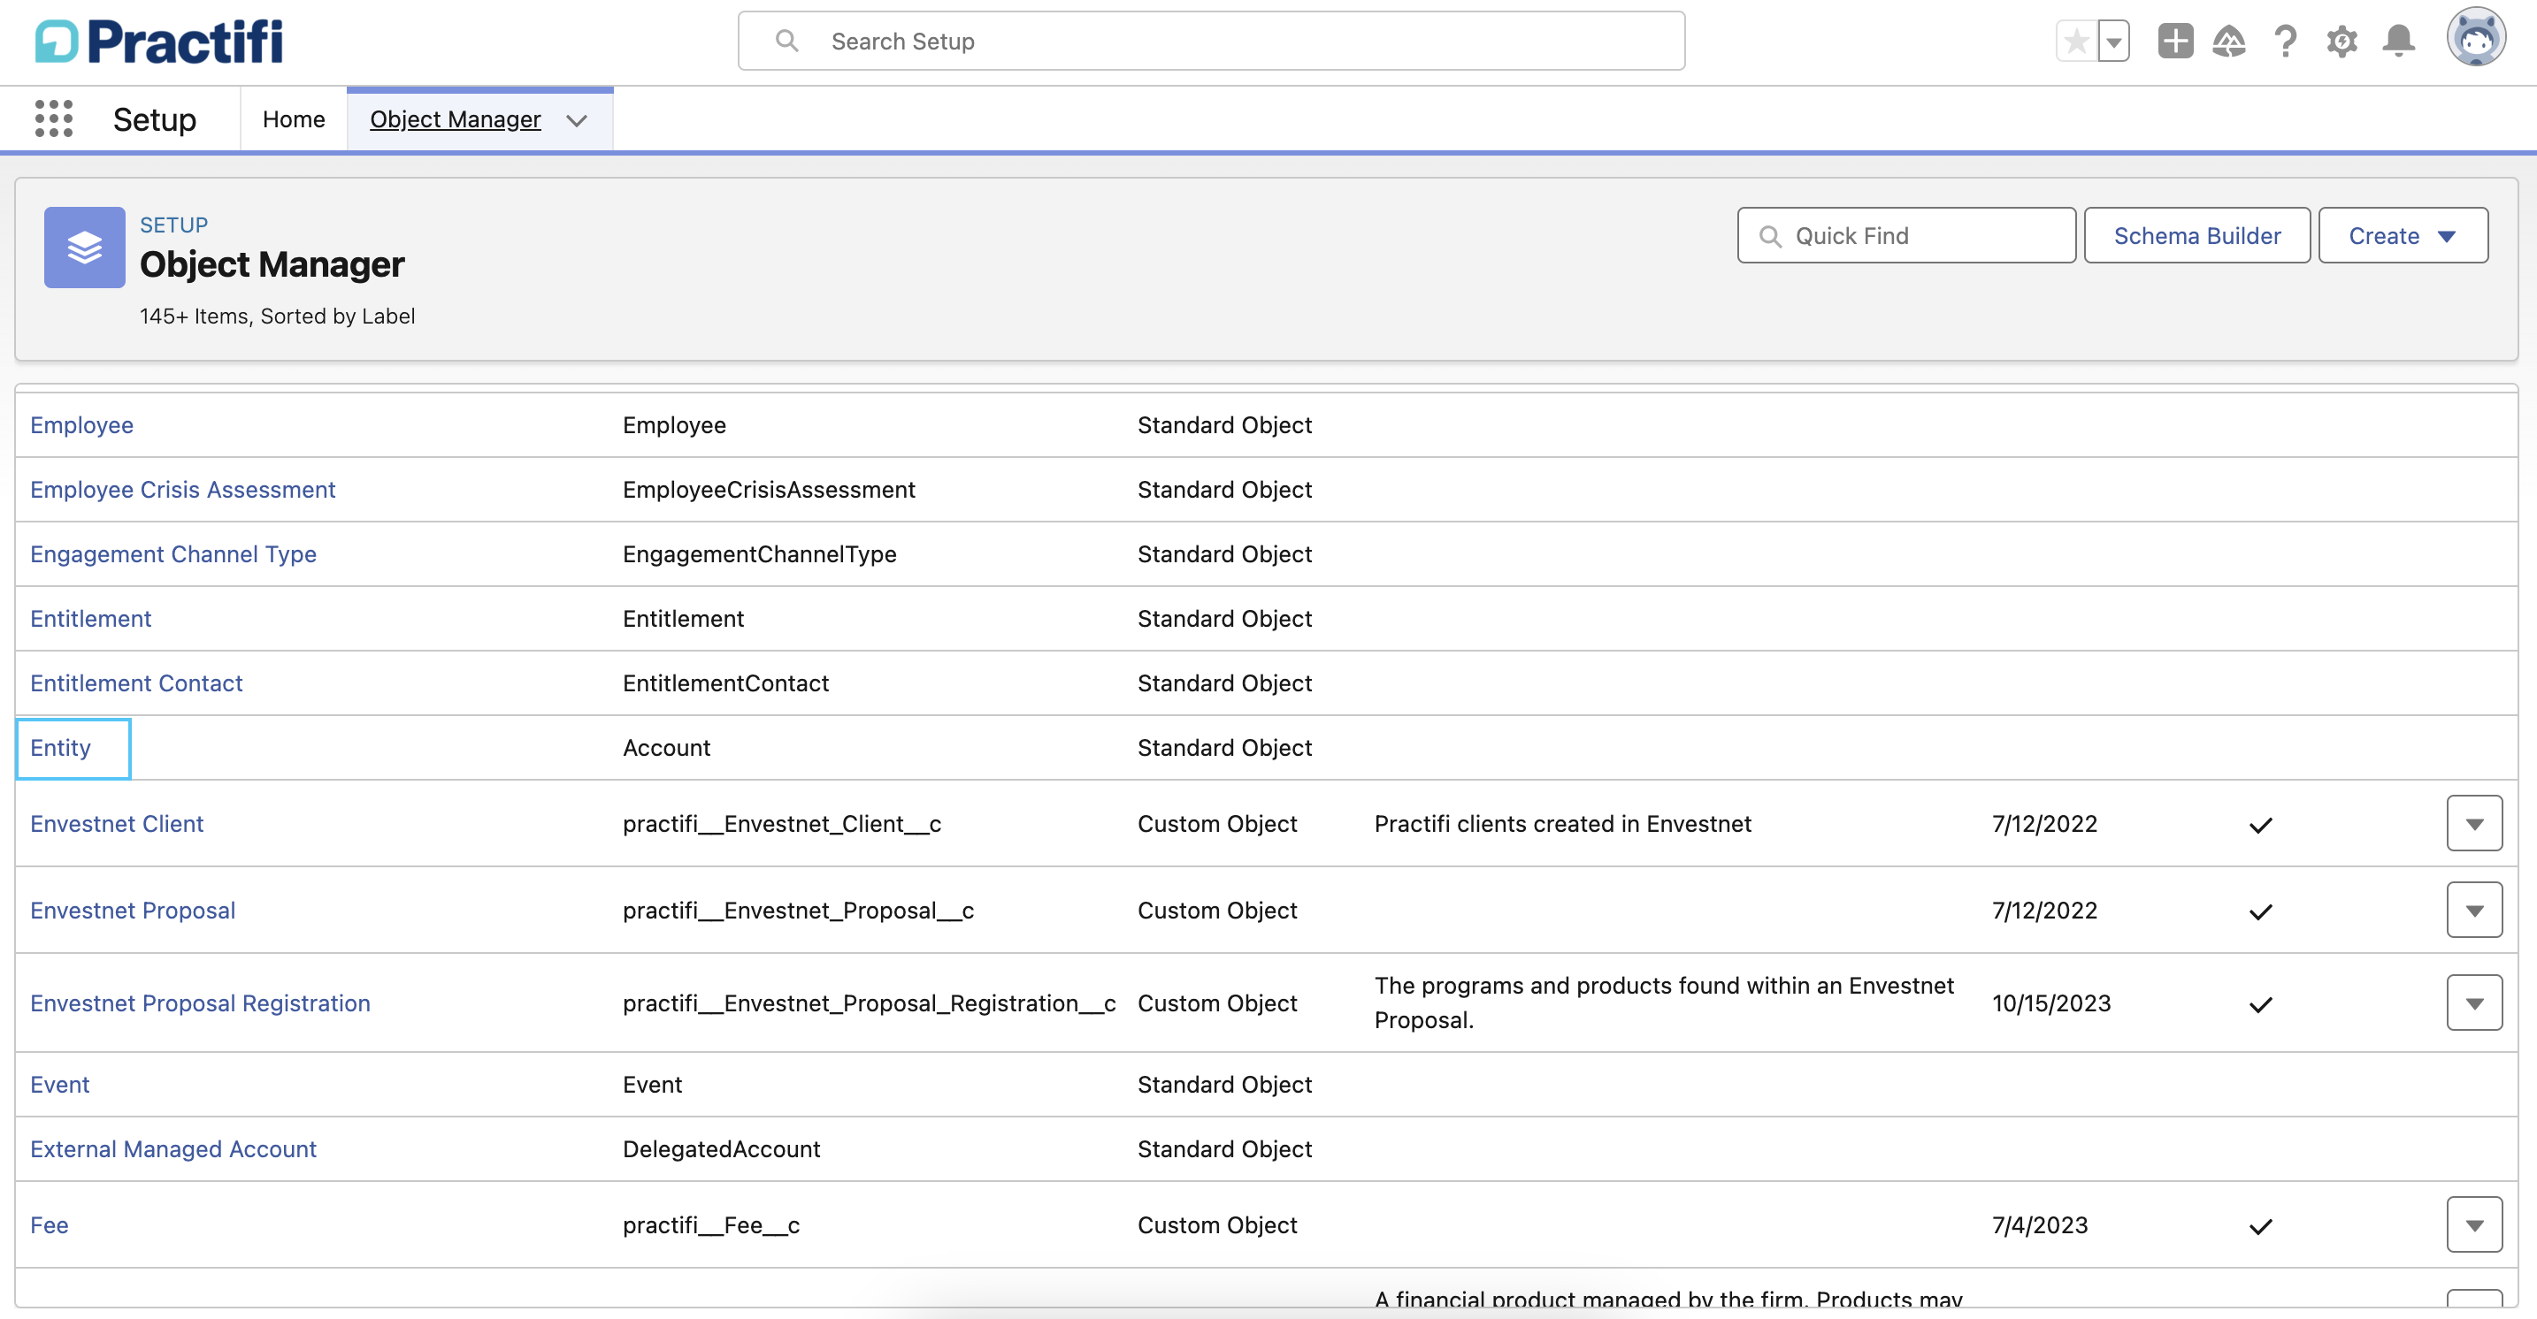Click the favorites star icon

click(x=2076, y=42)
